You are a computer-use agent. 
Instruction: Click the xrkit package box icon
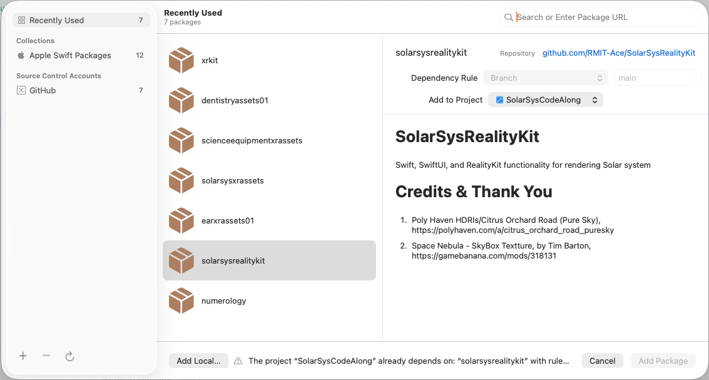[181, 61]
